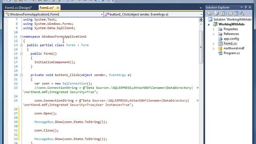Pin toggle for Solution Explorer auto-hide
The height and width of the screenshot is (144, 256).
pyautogui.click(x=246, y=7)
